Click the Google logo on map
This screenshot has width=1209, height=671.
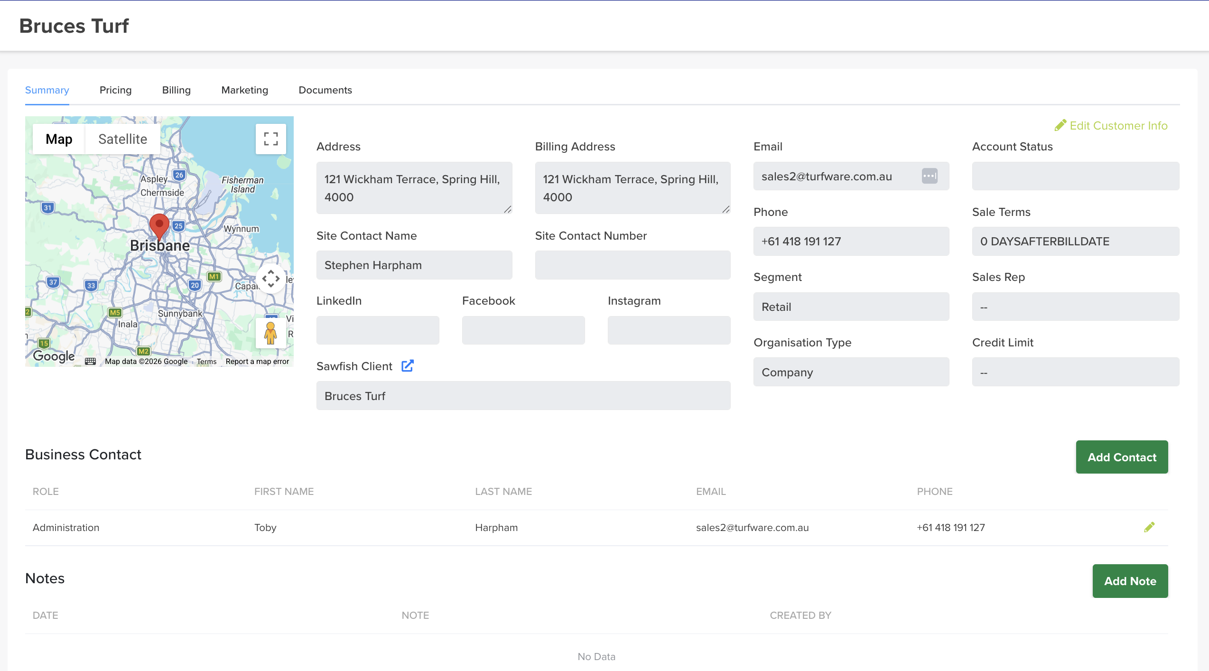click(x=54, y=356)
